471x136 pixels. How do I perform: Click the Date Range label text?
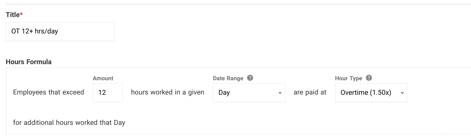[228, 78]
